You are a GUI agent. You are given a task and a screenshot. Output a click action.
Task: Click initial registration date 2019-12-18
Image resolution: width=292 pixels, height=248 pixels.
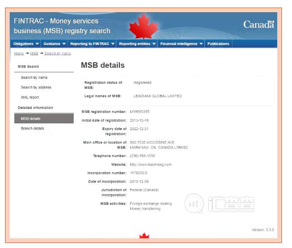[x=139, y=120]
